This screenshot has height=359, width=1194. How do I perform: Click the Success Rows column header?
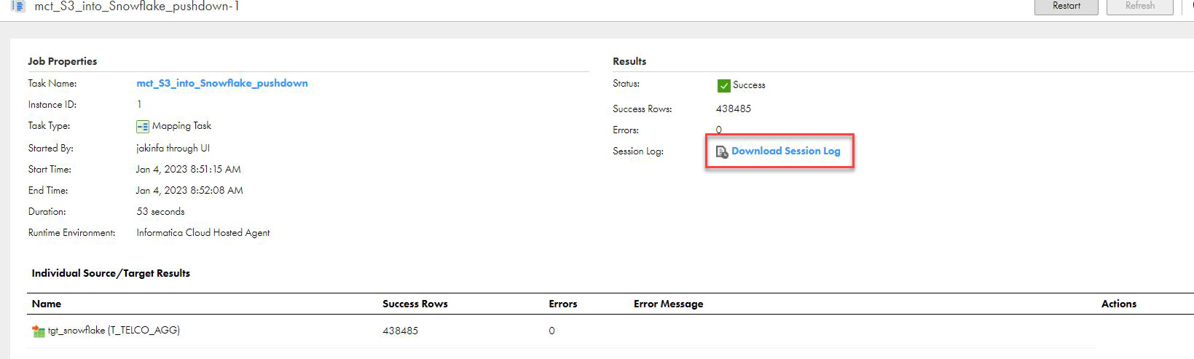click(415, 304)
